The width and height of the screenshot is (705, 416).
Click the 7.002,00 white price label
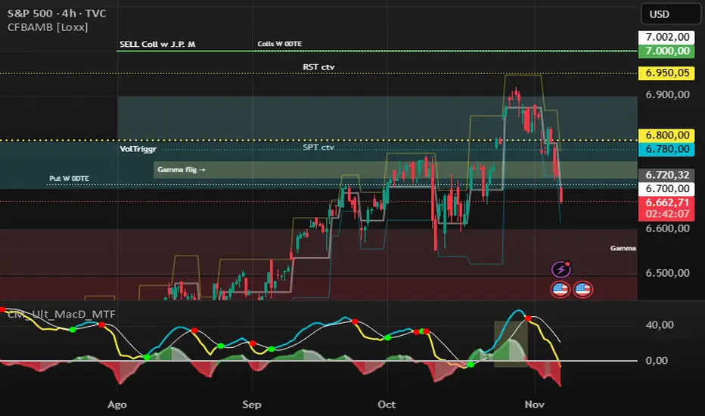tap(666, 37)
